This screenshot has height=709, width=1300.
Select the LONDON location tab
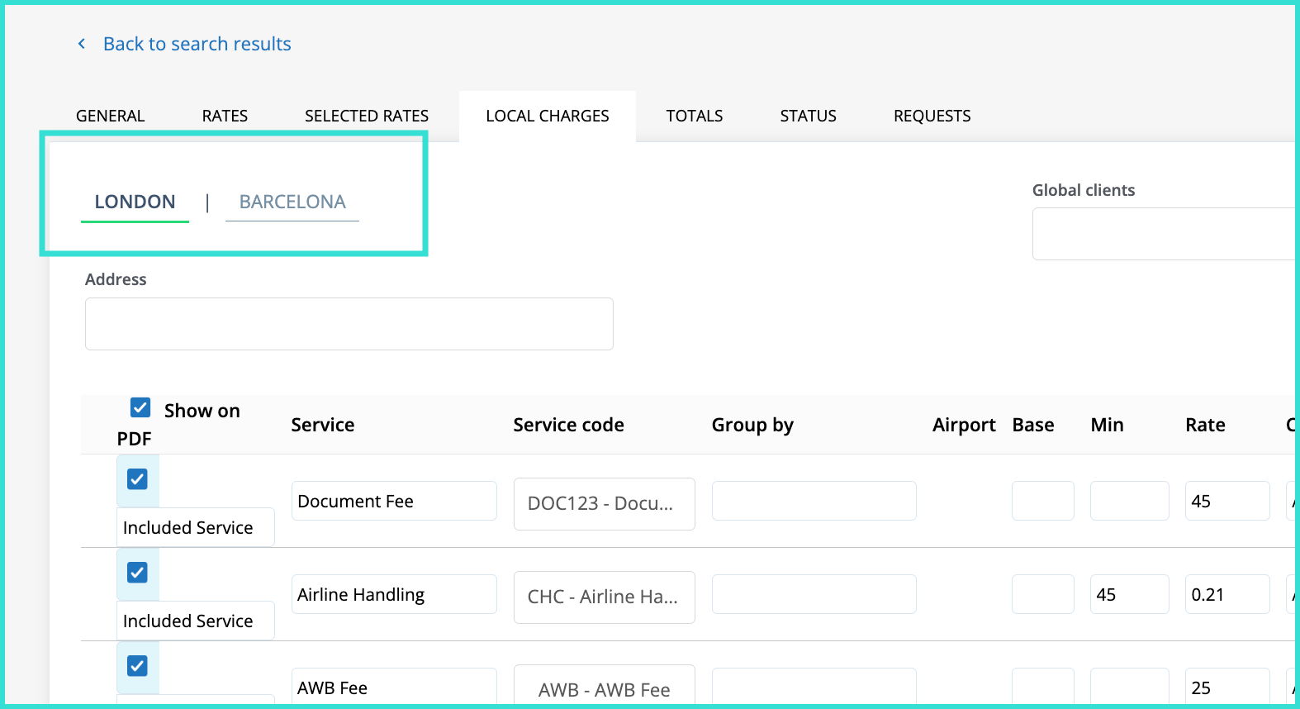[x=135, y=202]
